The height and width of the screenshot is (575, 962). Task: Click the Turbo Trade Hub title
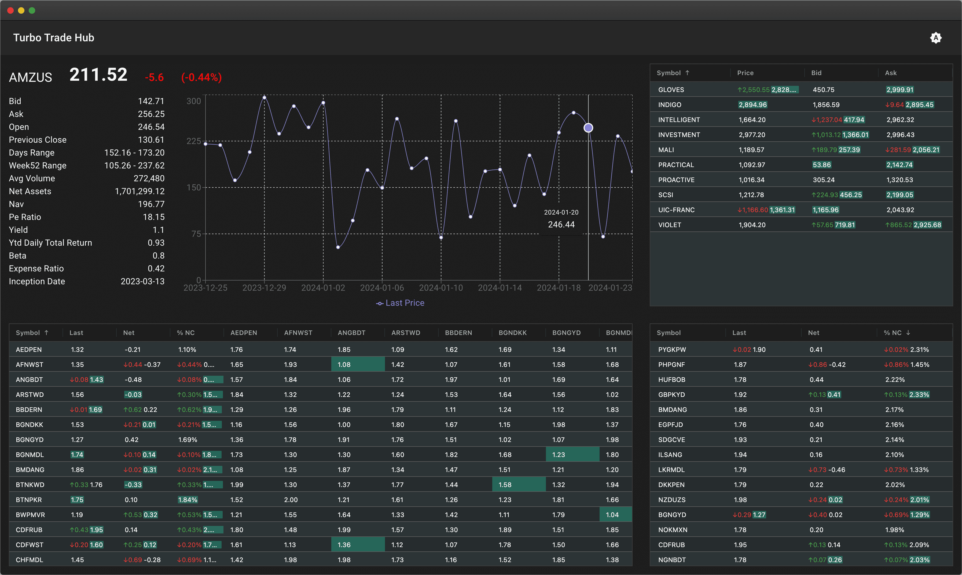click(53, 38)
